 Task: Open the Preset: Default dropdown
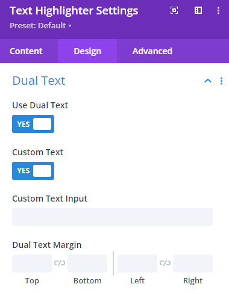[40, 26]
